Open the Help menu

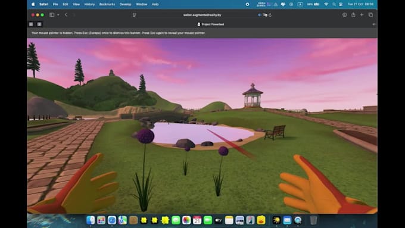pyautogui.click(x=155, y=4)
